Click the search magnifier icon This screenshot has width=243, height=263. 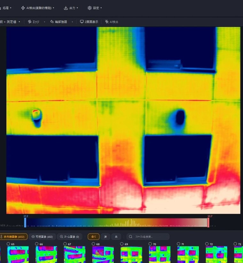point(130,237)
